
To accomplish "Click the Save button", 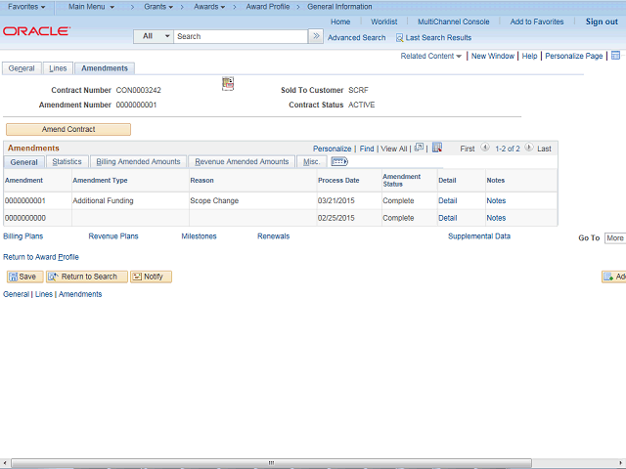I will click(x=24, y=277).
